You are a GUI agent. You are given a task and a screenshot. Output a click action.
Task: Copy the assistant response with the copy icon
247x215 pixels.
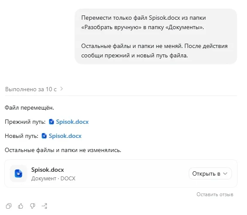9,206
